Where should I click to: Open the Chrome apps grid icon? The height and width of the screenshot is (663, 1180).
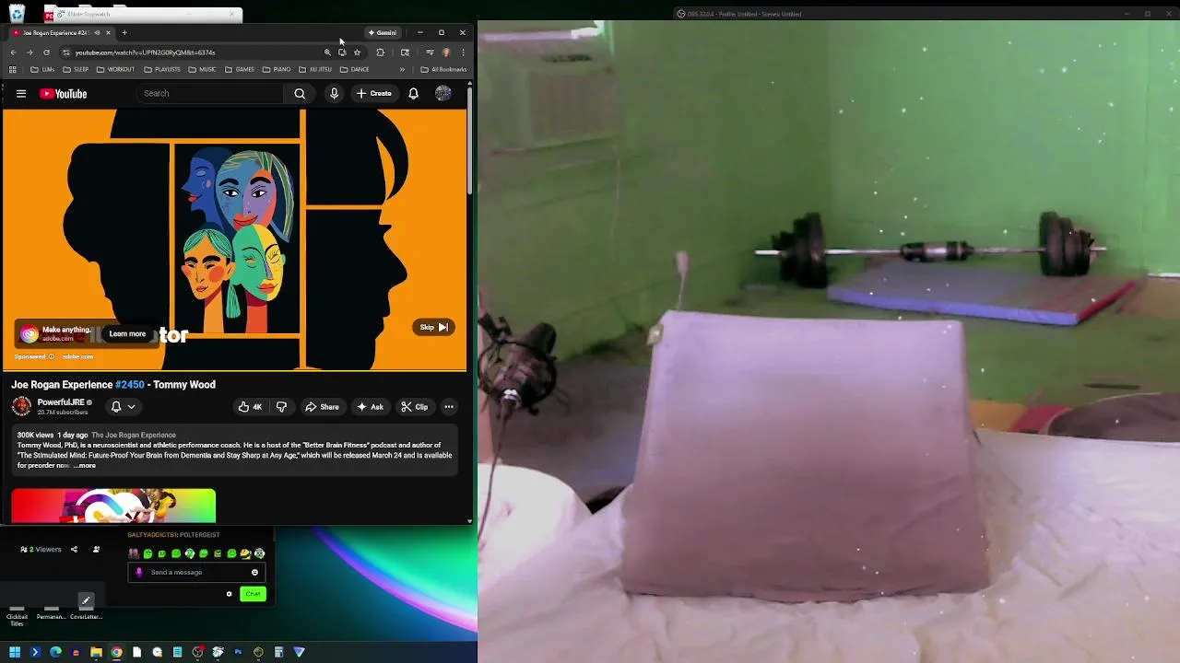click(x=13, y=69)
